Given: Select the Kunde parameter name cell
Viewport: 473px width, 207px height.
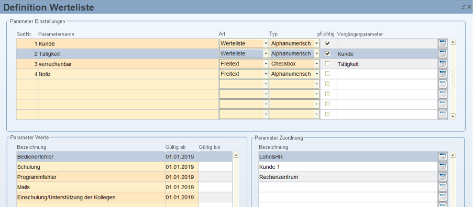Looking at the screenshot, I should tap(128, 43).
